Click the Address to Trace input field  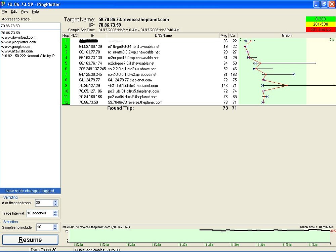click(x=30, y=26)
